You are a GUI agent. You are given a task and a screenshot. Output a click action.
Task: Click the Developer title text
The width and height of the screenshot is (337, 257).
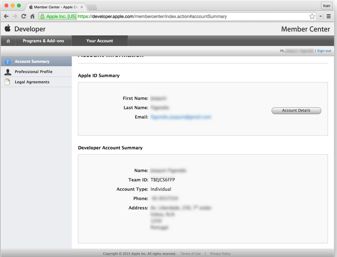click(x=30, y=29)
